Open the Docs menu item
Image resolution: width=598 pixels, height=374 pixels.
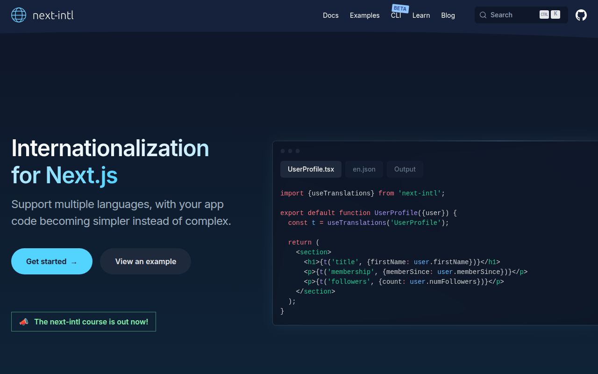pyautogui.click(x=330, y=15)
